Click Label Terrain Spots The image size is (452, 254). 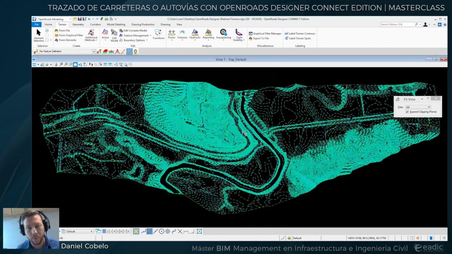(x=298, y=38)
